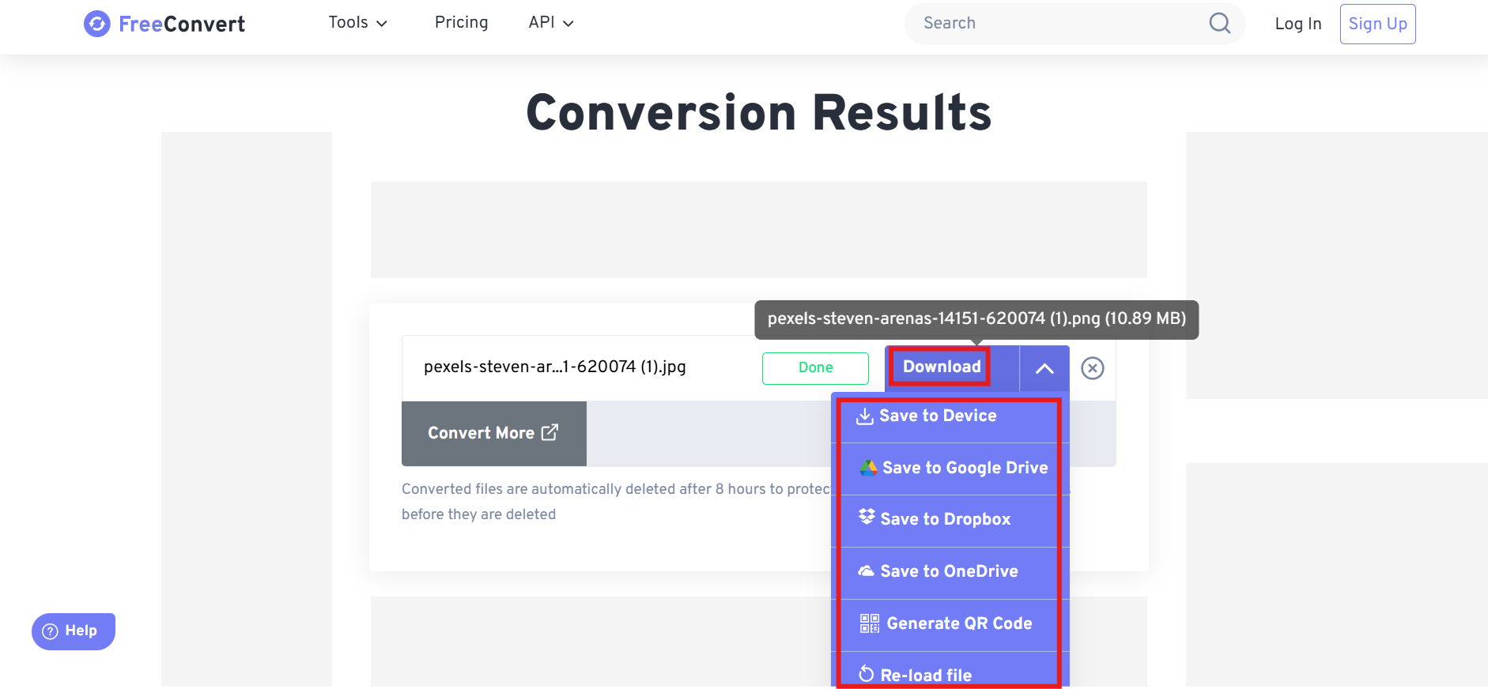Click the Sign Up button

[1377, 24]
